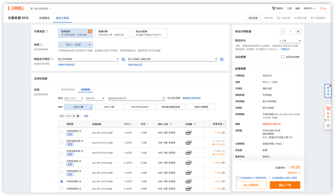The image size is (335, 196).
Task: Open 创建专有网络 link
Action: coord(66,65)
